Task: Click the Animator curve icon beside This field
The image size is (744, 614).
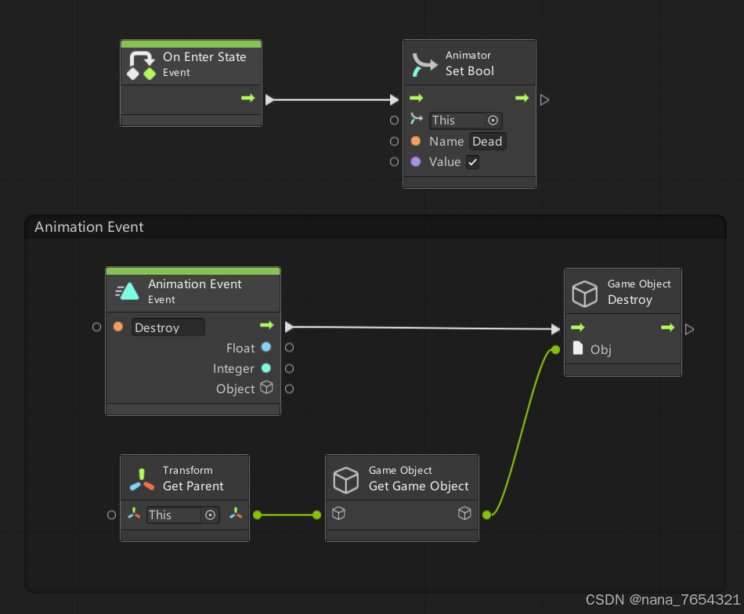Action: [415, 120]
